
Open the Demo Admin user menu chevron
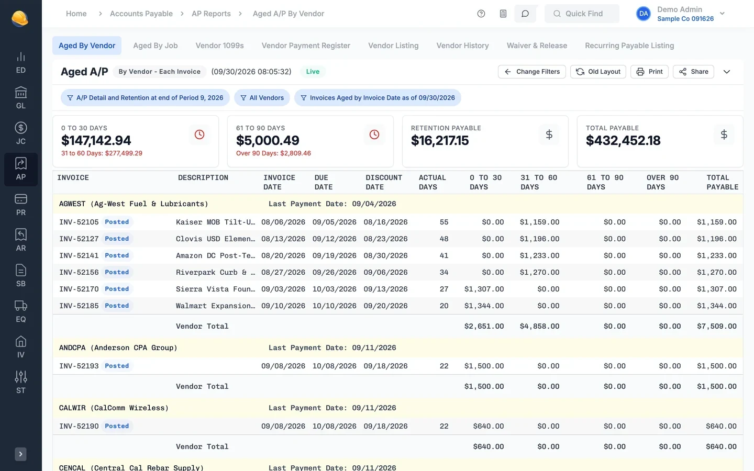pos(723,14)
